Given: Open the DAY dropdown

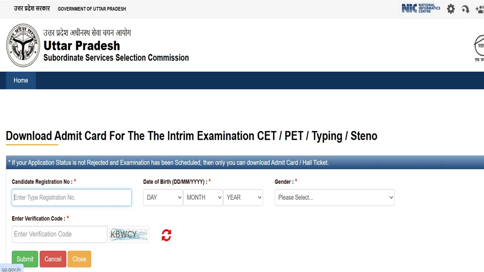Looking at the screenshot, I should pyautogui.click(x=163, y=197).
